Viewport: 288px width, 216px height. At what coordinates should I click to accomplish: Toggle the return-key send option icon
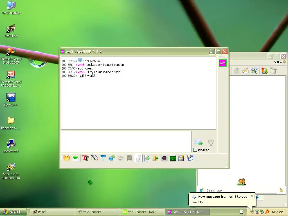[138, 158]
